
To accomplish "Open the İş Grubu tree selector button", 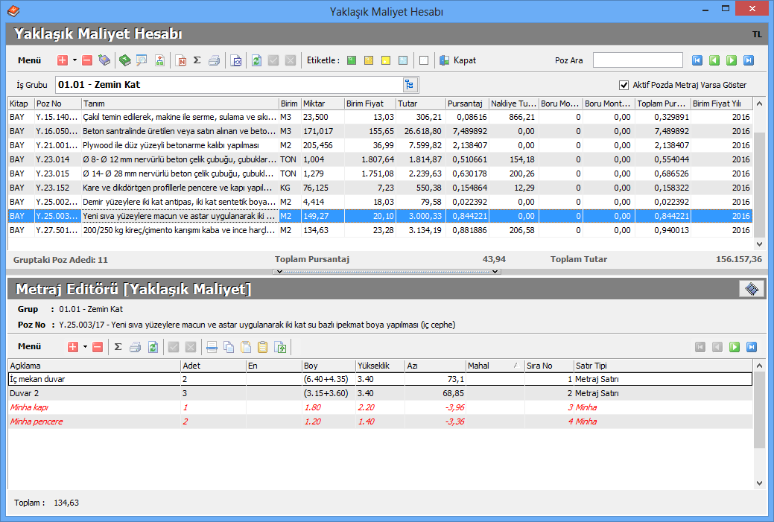I will click(409, 84).
